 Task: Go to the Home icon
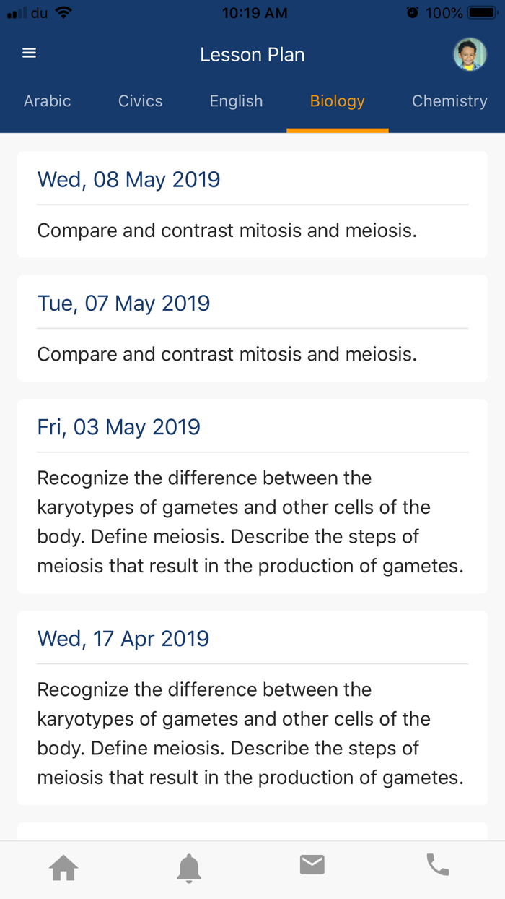click(x=63, y=867)
